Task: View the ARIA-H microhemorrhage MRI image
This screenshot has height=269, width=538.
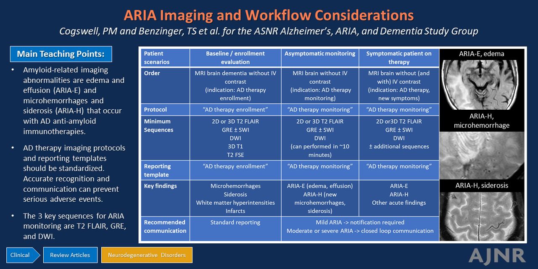Action: coord(482,156)
